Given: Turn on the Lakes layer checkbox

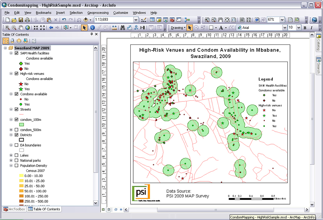Looking at the screenshot, I should point(17,156).
